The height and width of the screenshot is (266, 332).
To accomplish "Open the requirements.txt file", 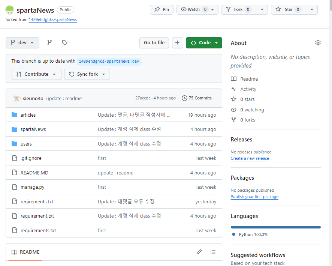I will click(38, 230).
